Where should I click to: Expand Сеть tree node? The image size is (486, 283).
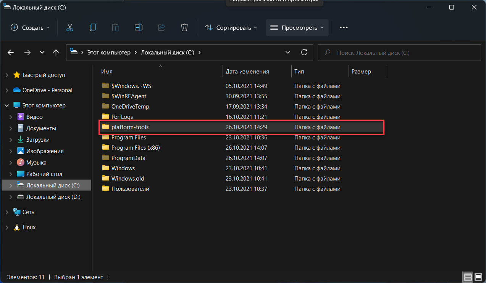7,212
